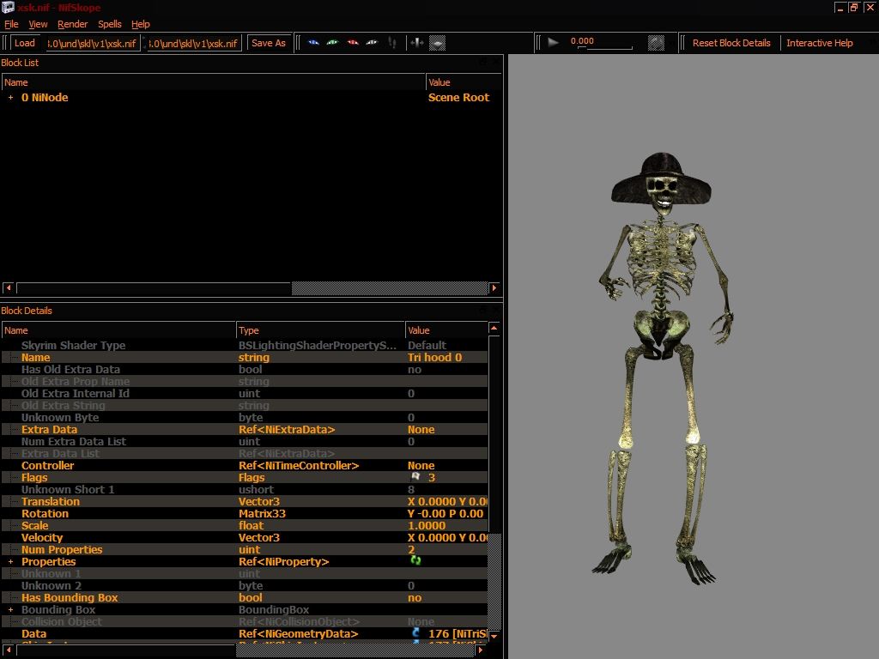Click Block Details scroll down arrow
Viewport: 879px width, 659px height.
tap(494, 636)
